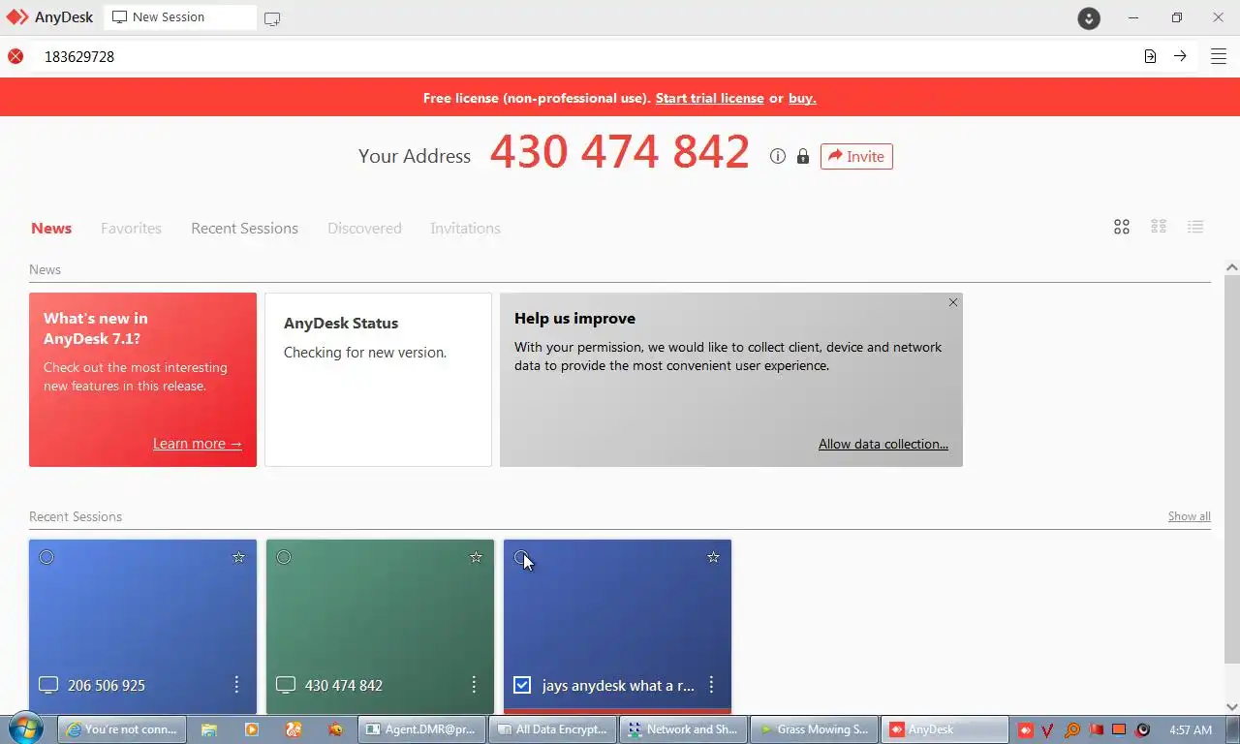Screen dimensions: 1240x744
Task: Click red AnyDesk tray icon
Action: tap(1026, 729)
